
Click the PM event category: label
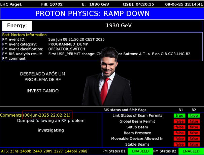pos(20,44)
